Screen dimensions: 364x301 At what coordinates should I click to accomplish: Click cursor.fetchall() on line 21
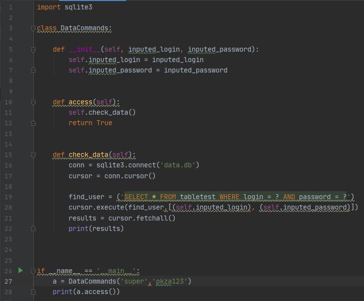(x=142, y=218)
